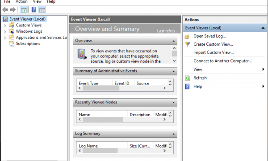The width and height of the screenshot is (268, 161).
Task: Select Subscriptions in the tree
Action: coord(28,44)
